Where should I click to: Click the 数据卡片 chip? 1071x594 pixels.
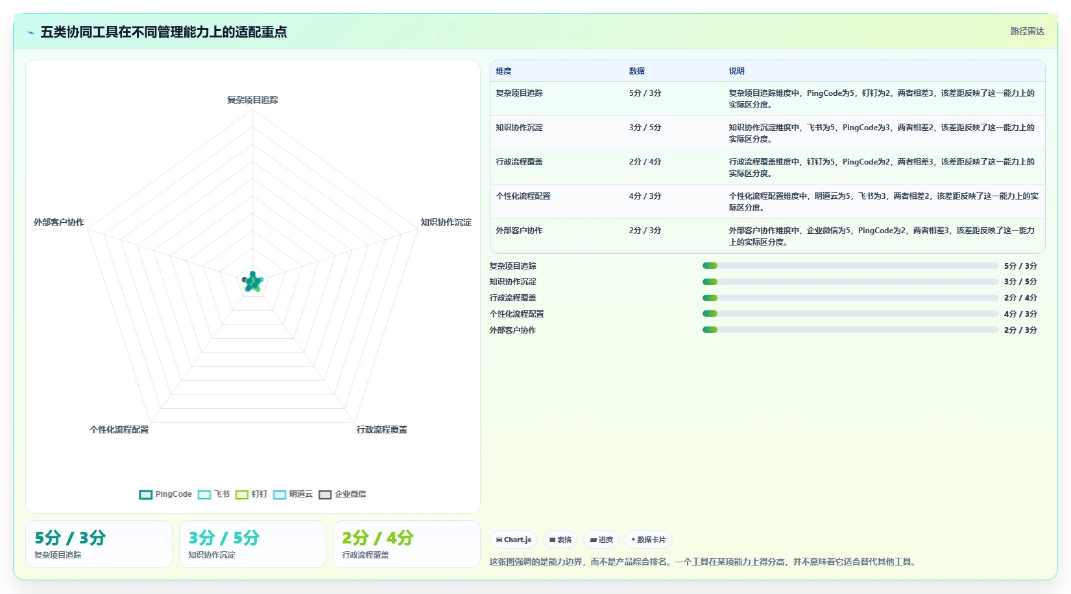tap(649, 540)
